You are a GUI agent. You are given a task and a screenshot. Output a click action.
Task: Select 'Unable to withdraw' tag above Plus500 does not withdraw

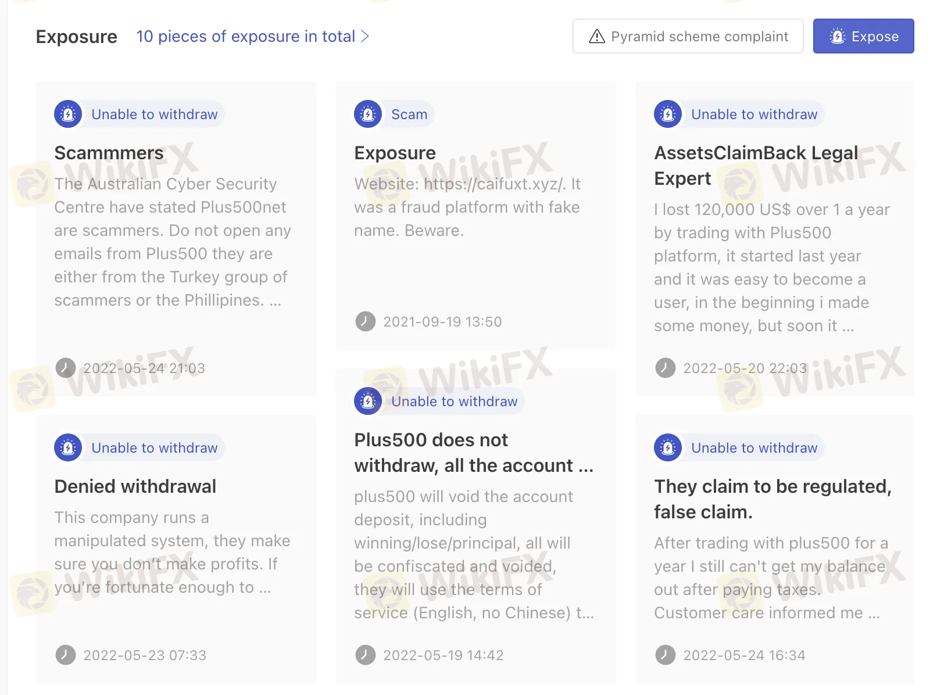(455, 402)
